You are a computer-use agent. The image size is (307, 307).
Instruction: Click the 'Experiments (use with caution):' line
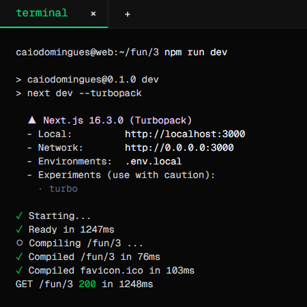pos(126,175)
